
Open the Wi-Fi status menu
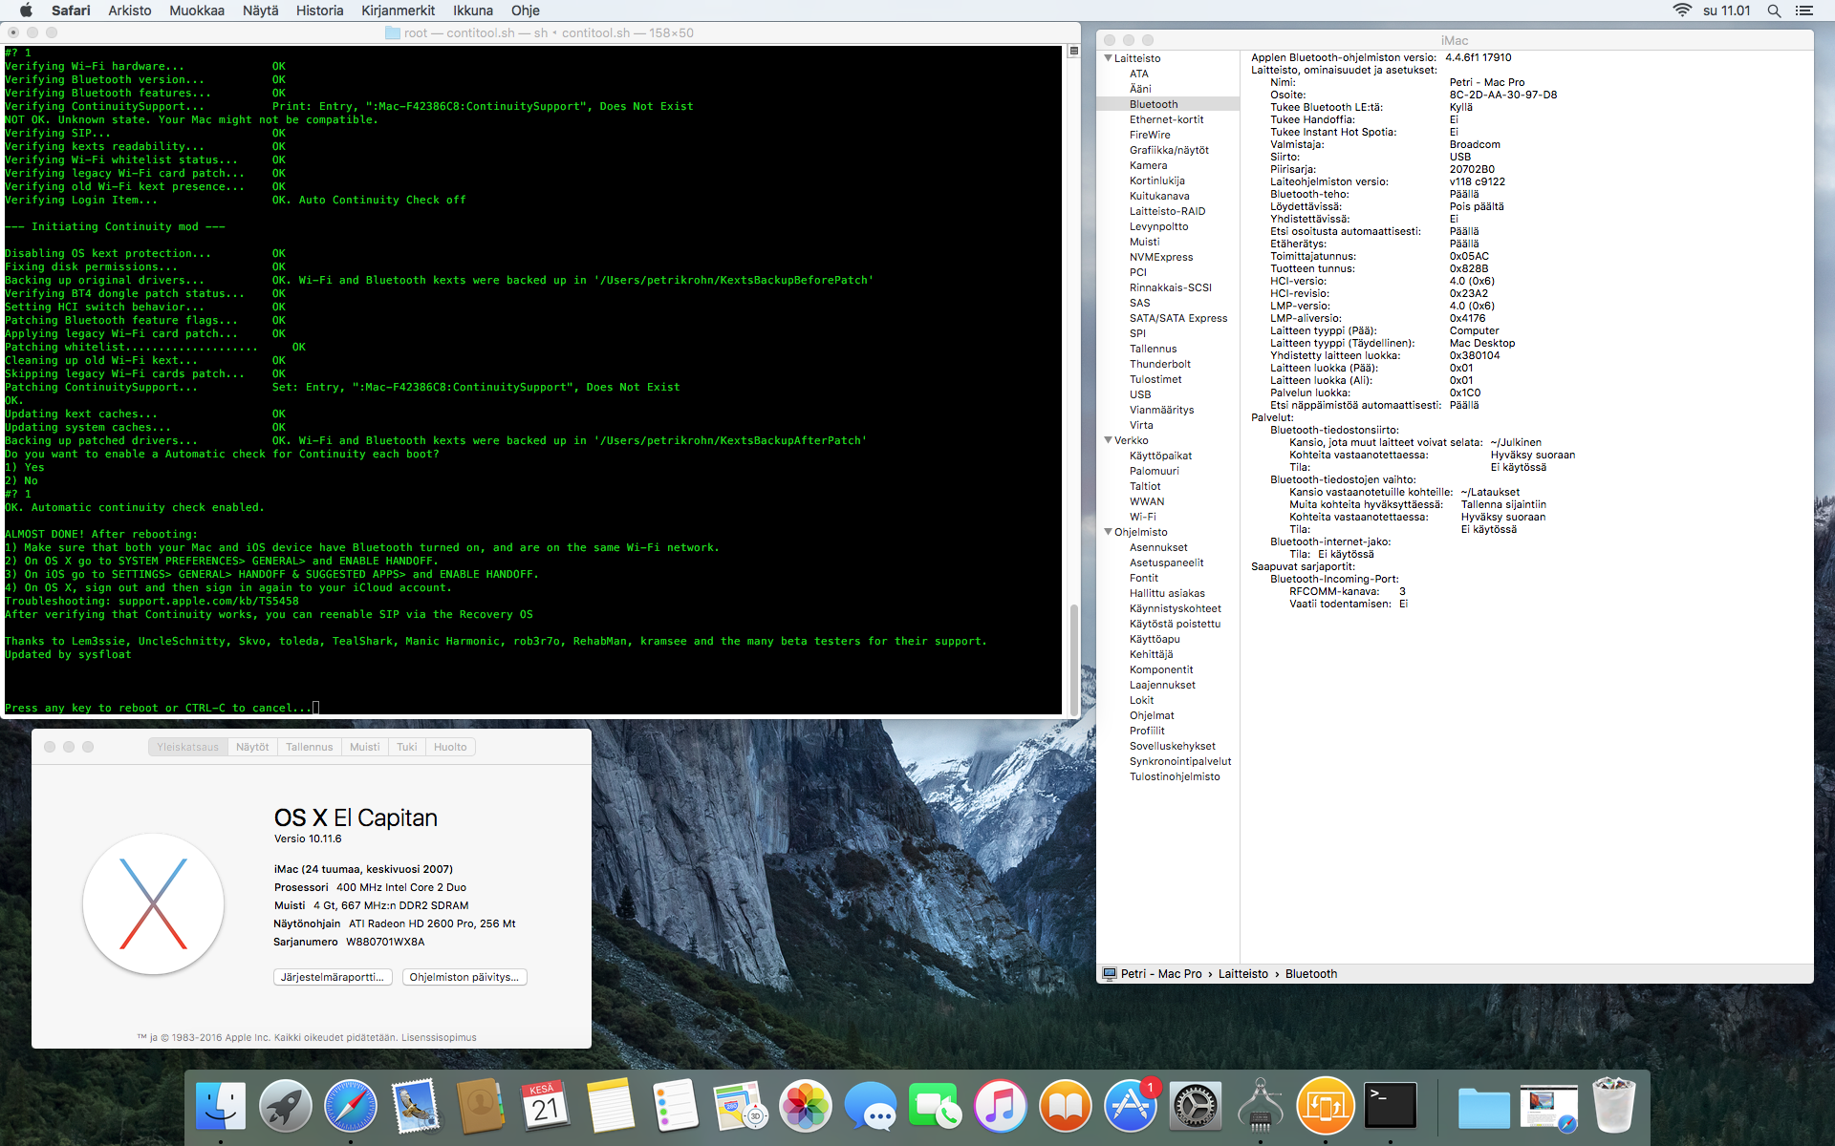pyautogui.click(x=1682, y=11)
